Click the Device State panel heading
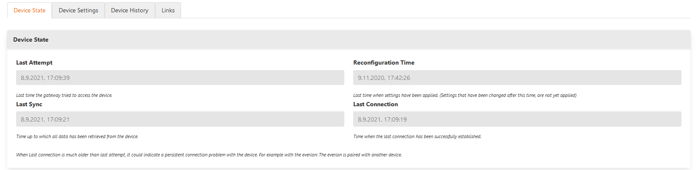This screenshot has width=698, height=170. coord(31,40)
